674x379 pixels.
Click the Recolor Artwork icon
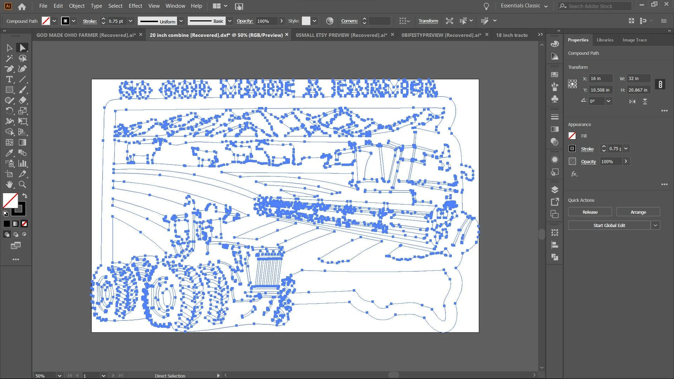[x=330, y=21]
